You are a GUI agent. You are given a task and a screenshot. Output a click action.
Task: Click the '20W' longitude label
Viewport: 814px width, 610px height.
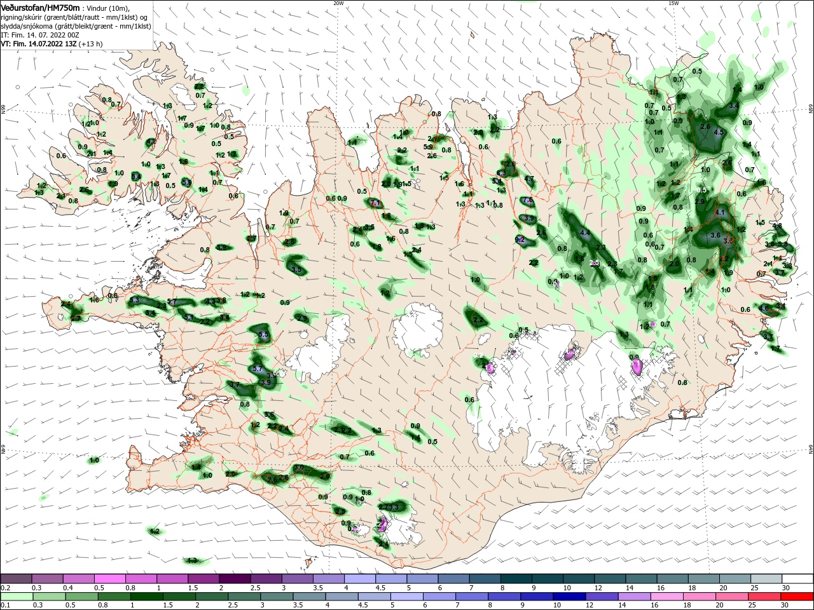tap(338, 3)
